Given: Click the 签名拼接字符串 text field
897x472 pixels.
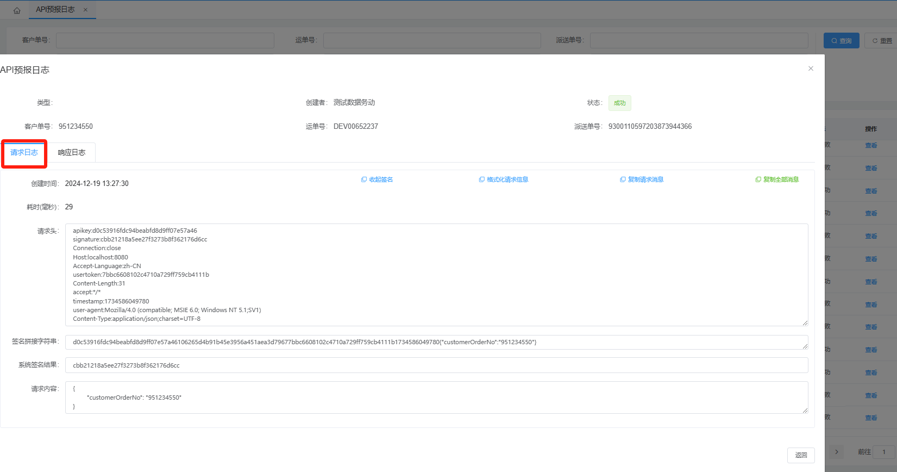Looking at the screenshot, I should 436,342.
